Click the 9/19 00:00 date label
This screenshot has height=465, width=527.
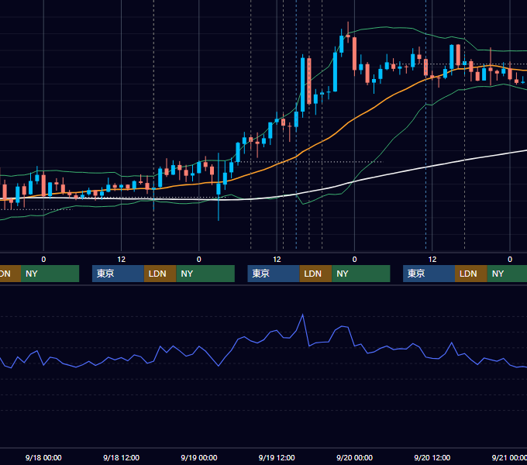199,457
